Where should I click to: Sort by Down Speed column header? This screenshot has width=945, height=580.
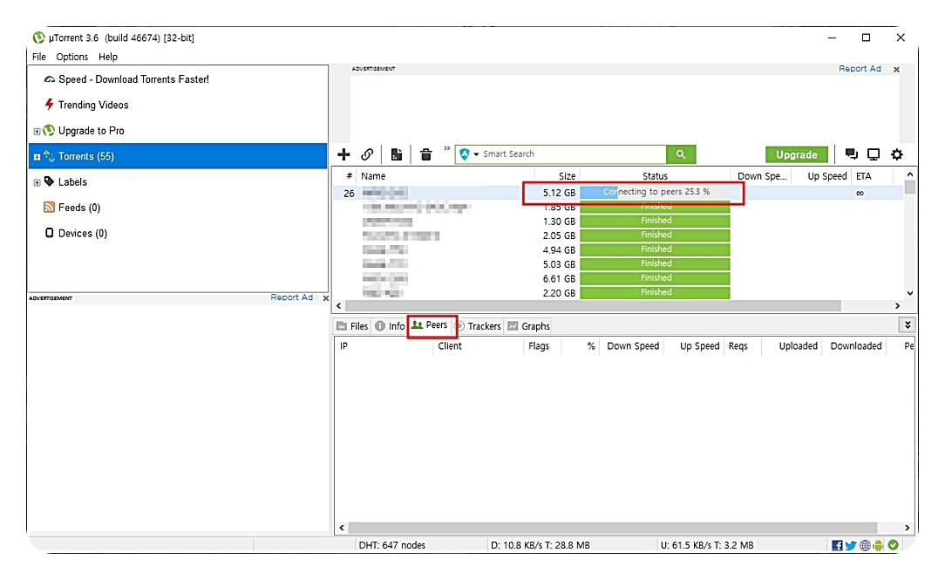click(762, 176)
